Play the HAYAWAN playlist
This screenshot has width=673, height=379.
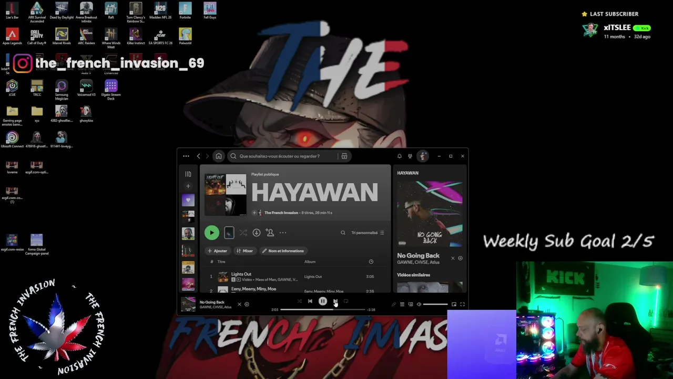212,233
